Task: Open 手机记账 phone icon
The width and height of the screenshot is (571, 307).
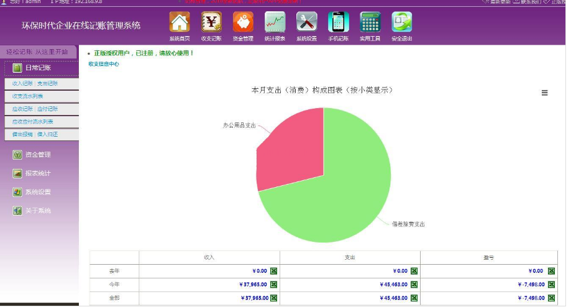Action: click(338, 22)
